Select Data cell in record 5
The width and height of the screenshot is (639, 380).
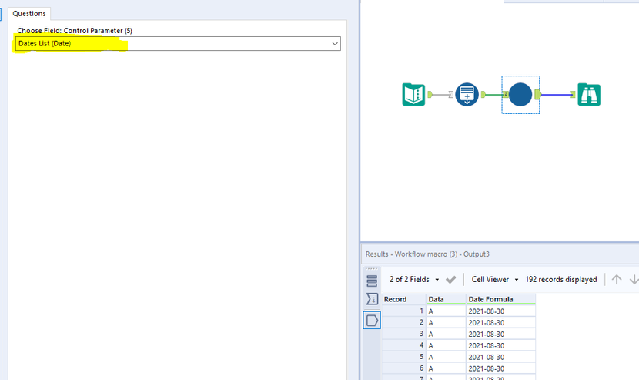(446, 357)
